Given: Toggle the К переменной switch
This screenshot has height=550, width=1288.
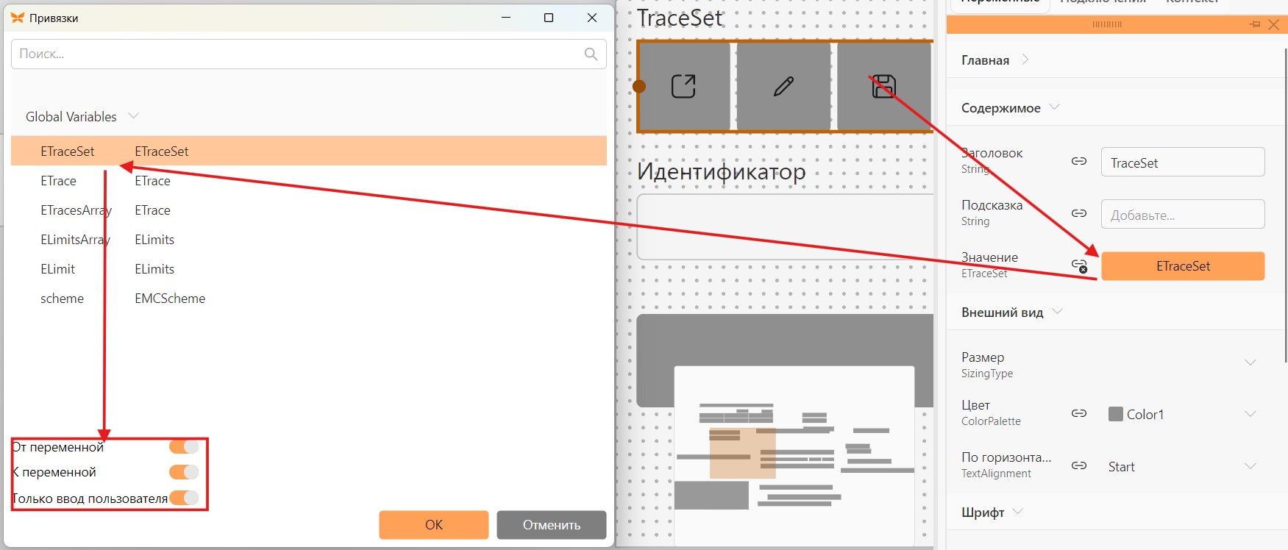Looking at the screenshot, I should (x=184, y=472).
